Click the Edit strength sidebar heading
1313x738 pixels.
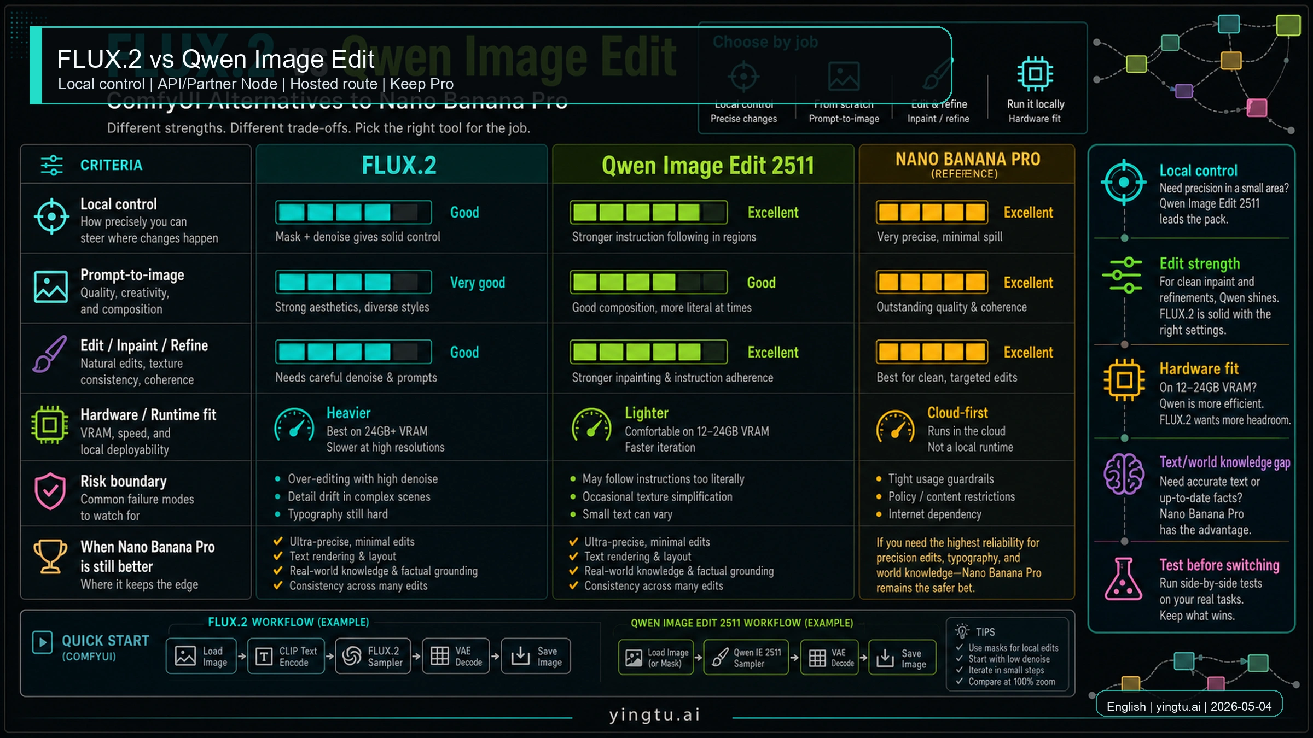(x=1200, y=263)
